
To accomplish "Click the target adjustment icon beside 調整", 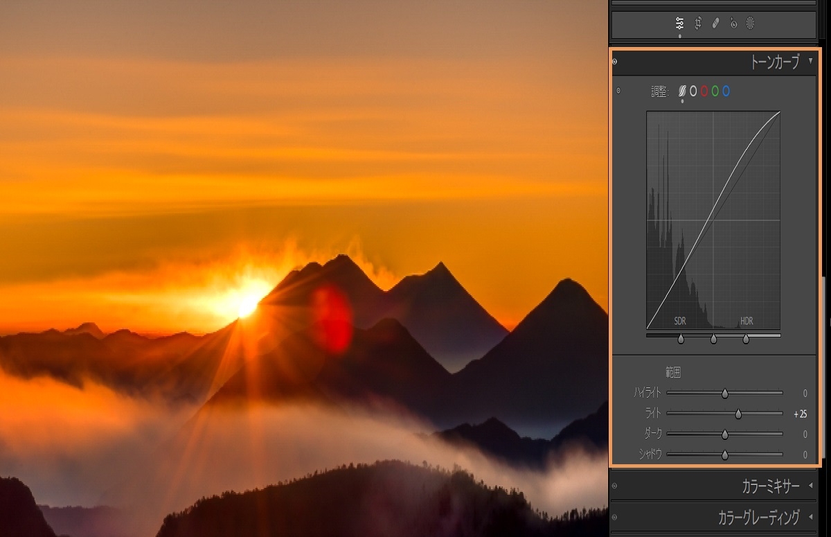I will pos(618,91).
